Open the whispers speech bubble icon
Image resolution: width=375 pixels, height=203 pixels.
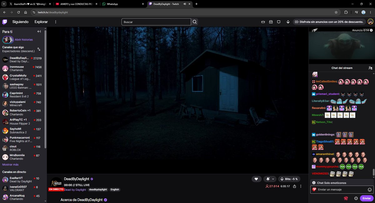pos(278,22)
